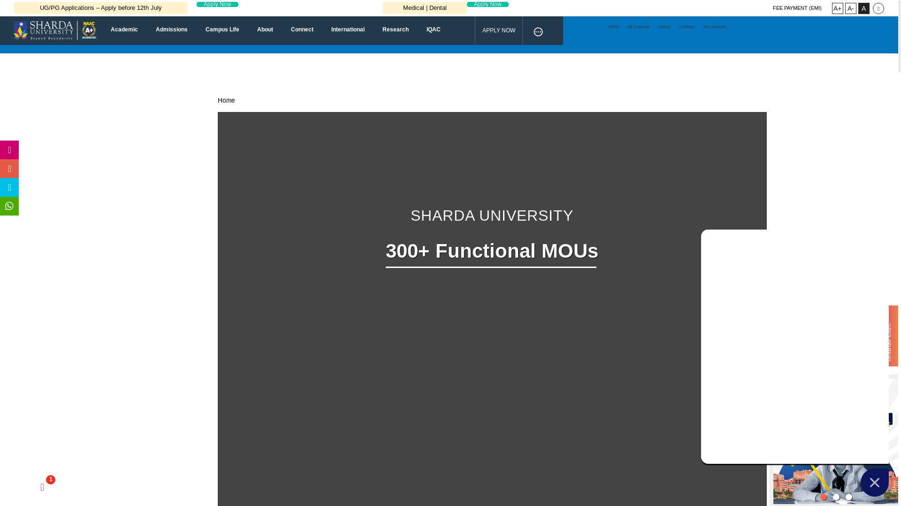Click the Sharda University logo
The height and width of the screenshot is (506, 901).
pyautogui.click(x=55, y=30)
